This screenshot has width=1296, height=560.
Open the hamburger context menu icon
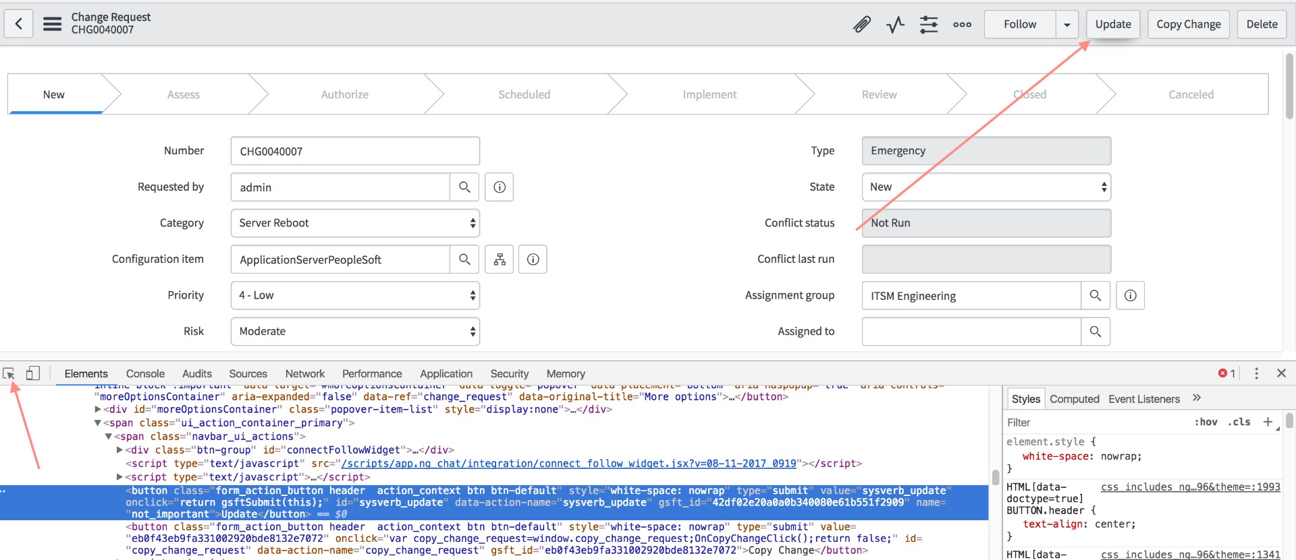pyautogui.click(x=52, y=24)
